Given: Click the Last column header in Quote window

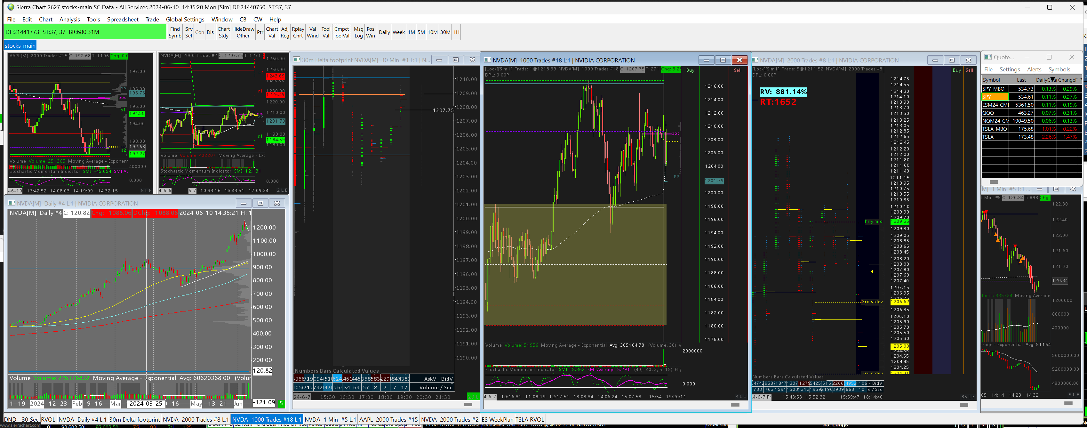Looking at the screenshot, I should [1021, 80].
